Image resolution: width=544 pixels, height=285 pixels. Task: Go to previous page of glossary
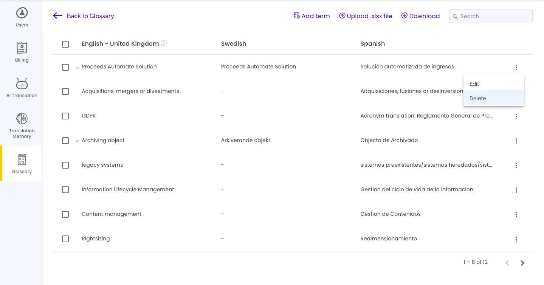(507, 263)
